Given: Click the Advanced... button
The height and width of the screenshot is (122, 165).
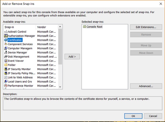Looking at the screenshot, I should click(146, 86).
